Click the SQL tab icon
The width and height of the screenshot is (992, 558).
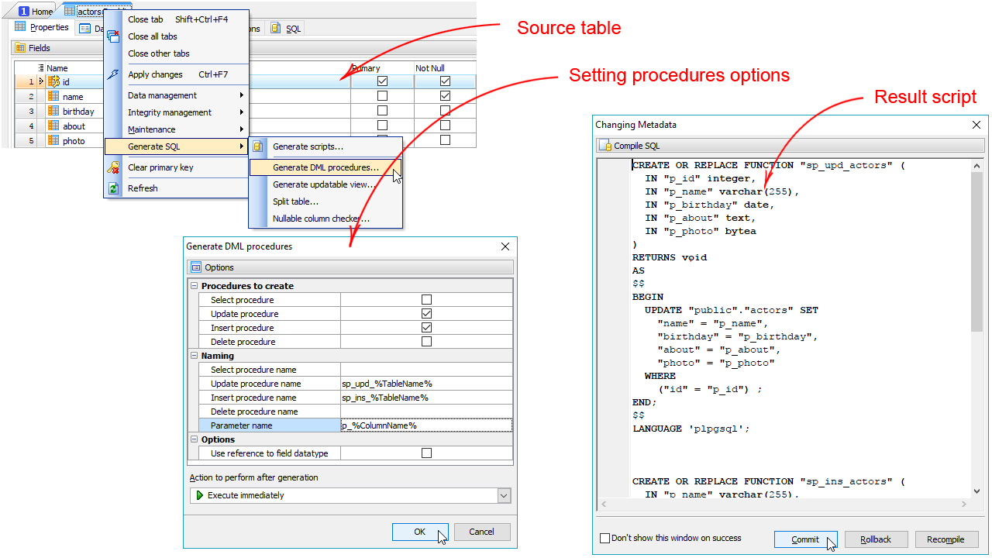[x=276, y=29]
